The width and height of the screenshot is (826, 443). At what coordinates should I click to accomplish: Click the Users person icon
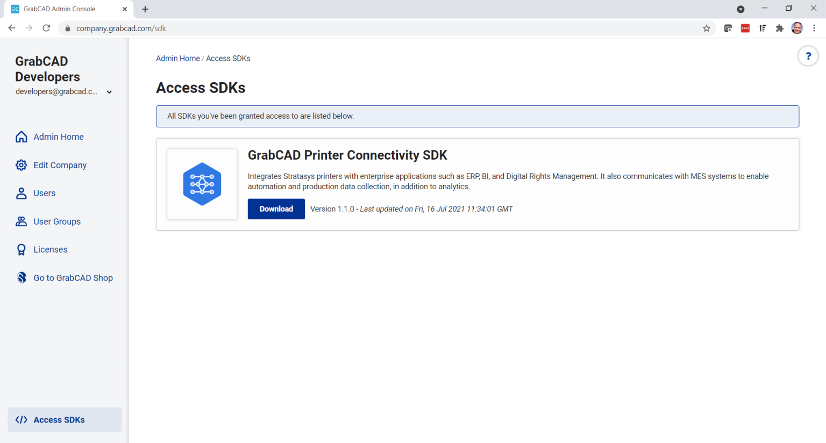tap(21, 193)
